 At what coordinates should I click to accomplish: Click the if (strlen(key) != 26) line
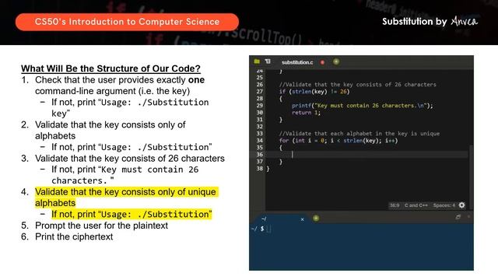tap(314, 92)
